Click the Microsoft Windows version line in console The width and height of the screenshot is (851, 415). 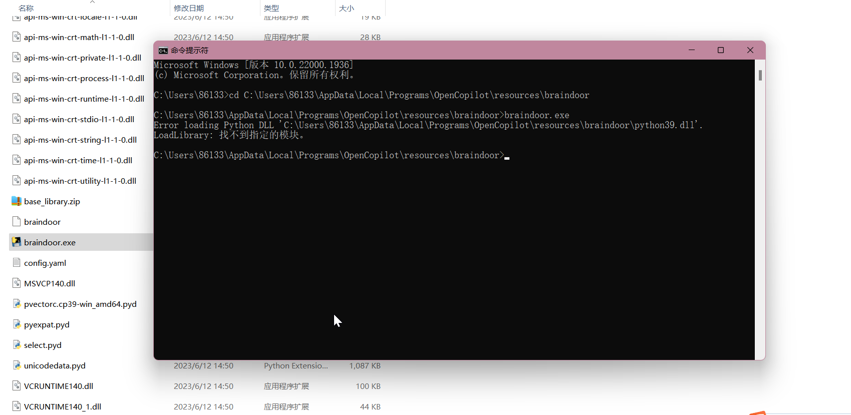point(253,65)
